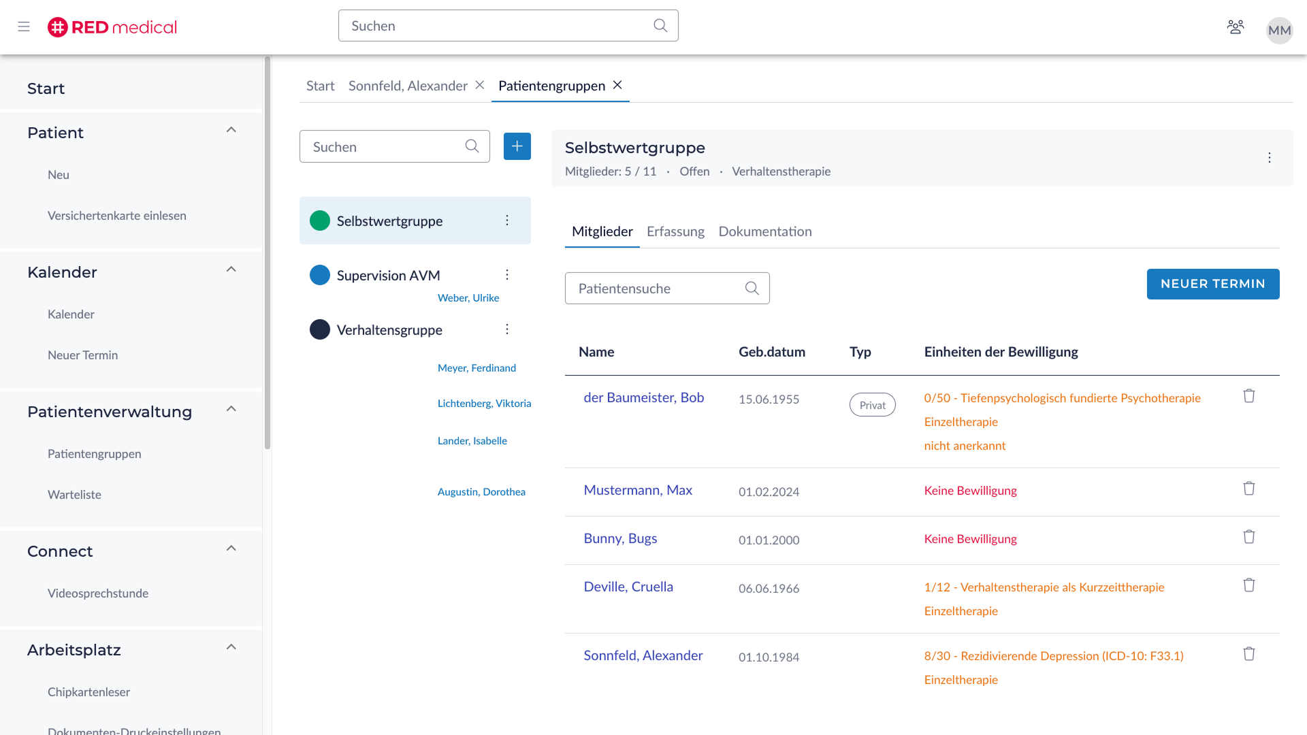The width and height of the screenshot is (1307, 735).
Task: Close the Sonnfeld, Alexander tab
Action: [480, 85]
